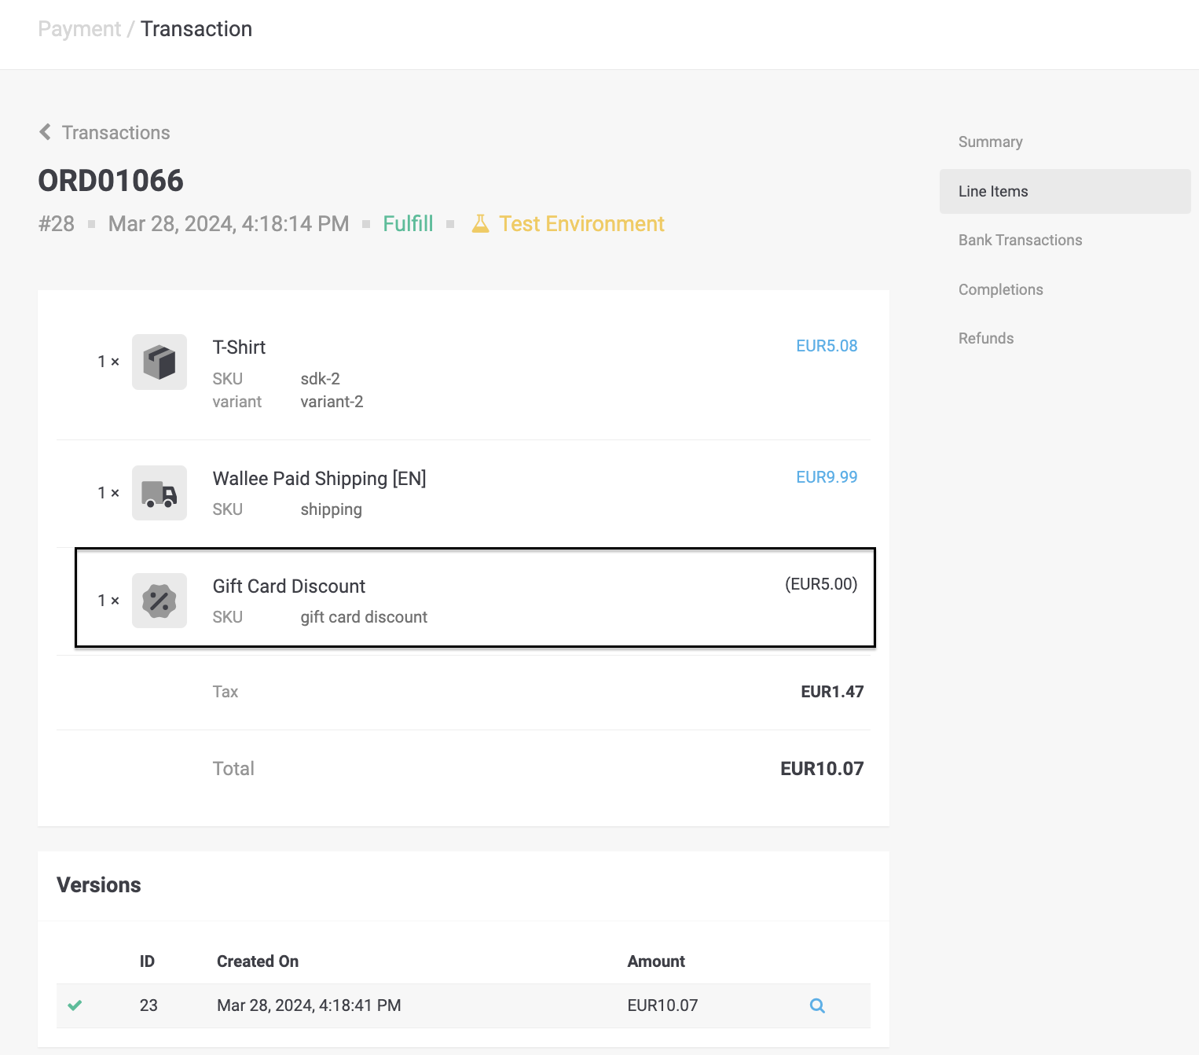Screen dimensions: 1199x1055
Task: Select the Gift Card Discount line item
Action: [x=288, y=586]
